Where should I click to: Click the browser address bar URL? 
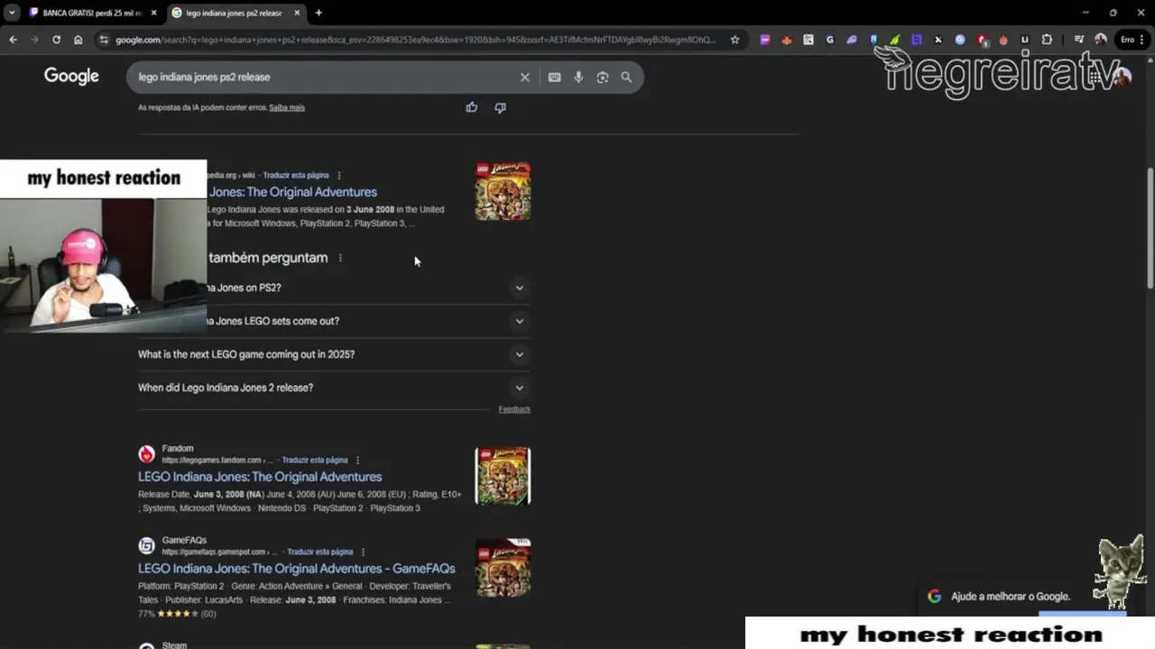coord(415,40)
